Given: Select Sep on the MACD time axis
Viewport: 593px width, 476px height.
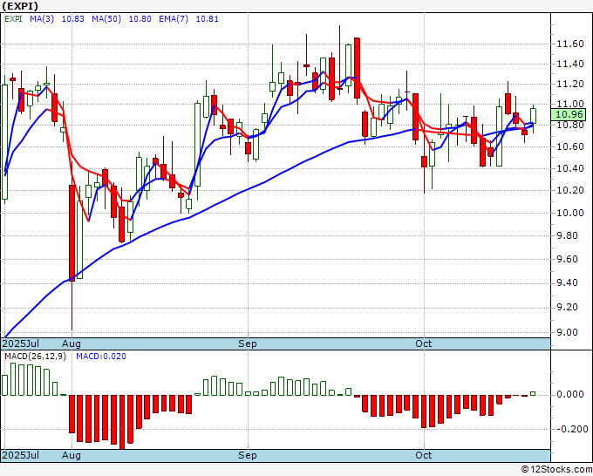Looking at the screenshot, I should pos(248,455).
